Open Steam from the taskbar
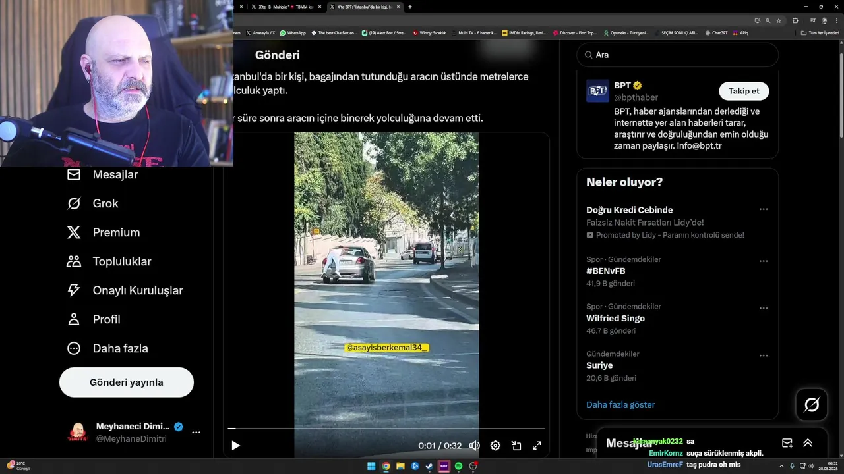844x474 pixels. point(429,467)
